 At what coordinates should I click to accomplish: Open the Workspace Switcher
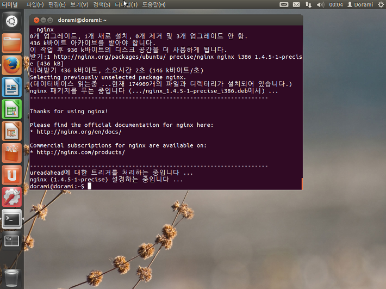11,241
